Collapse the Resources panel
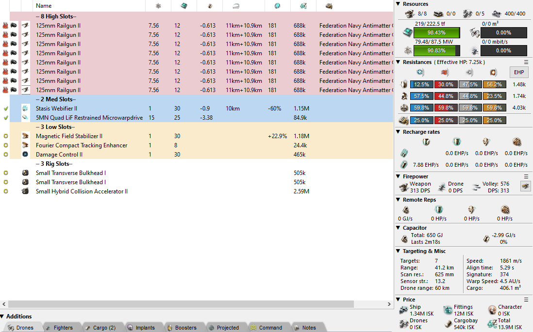The image size is (533, 332). pos(399,4)
